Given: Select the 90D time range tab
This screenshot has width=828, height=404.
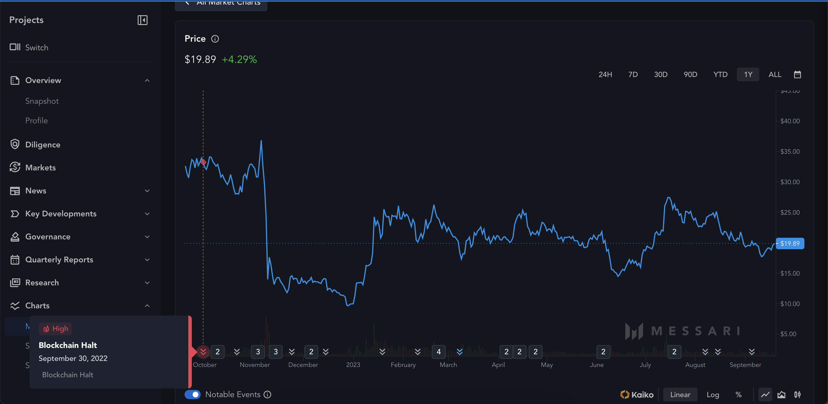Looking at the screenshot, I should coord(690,74).
